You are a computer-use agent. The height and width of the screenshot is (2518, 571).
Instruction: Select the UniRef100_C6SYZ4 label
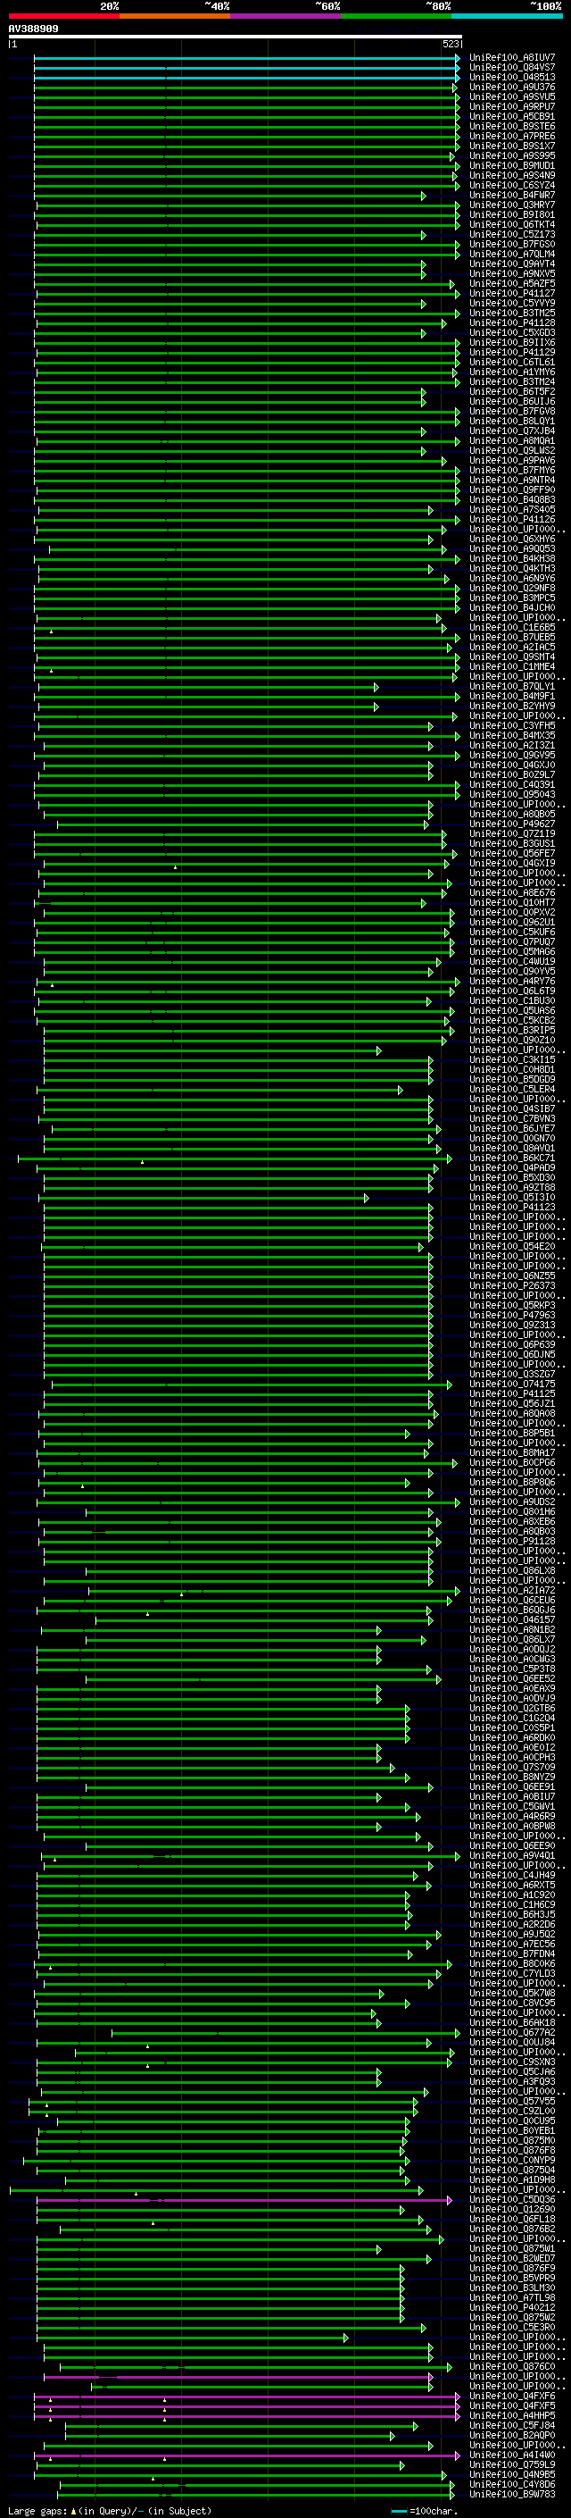tap(512, 186)
